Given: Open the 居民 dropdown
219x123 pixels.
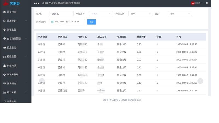Looking at the screenshot, I should 180,14.
